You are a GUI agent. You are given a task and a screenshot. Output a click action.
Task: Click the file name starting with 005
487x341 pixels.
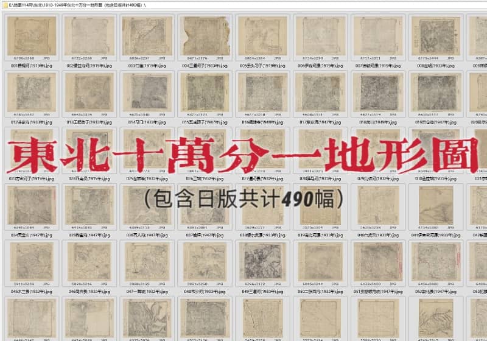[x=262, y=66]
